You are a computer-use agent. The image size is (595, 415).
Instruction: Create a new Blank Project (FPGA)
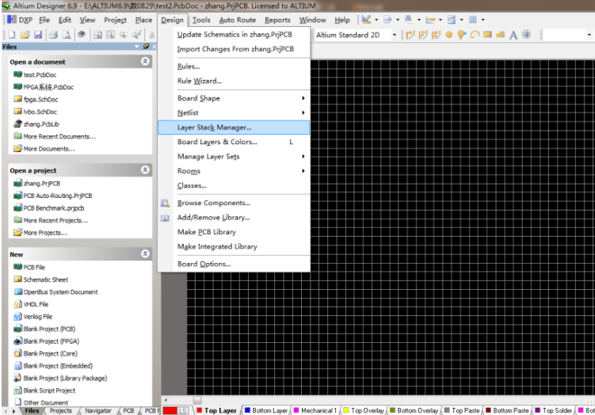click(51, 341)
